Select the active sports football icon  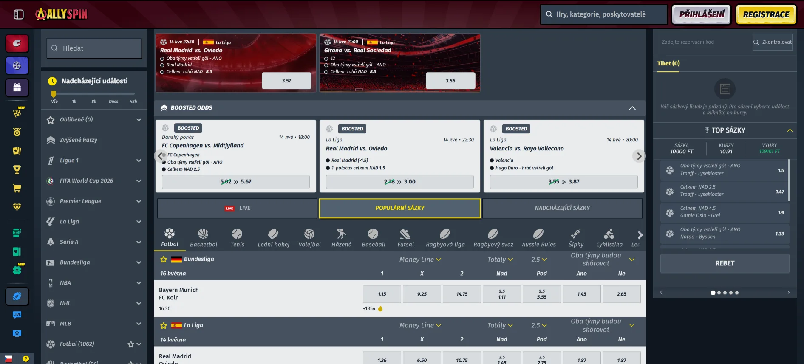[17, 296]
